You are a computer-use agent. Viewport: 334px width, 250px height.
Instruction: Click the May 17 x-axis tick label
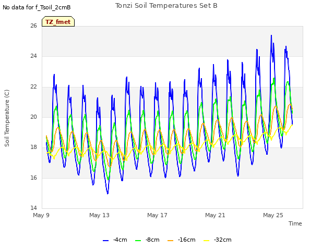(157, 215)
